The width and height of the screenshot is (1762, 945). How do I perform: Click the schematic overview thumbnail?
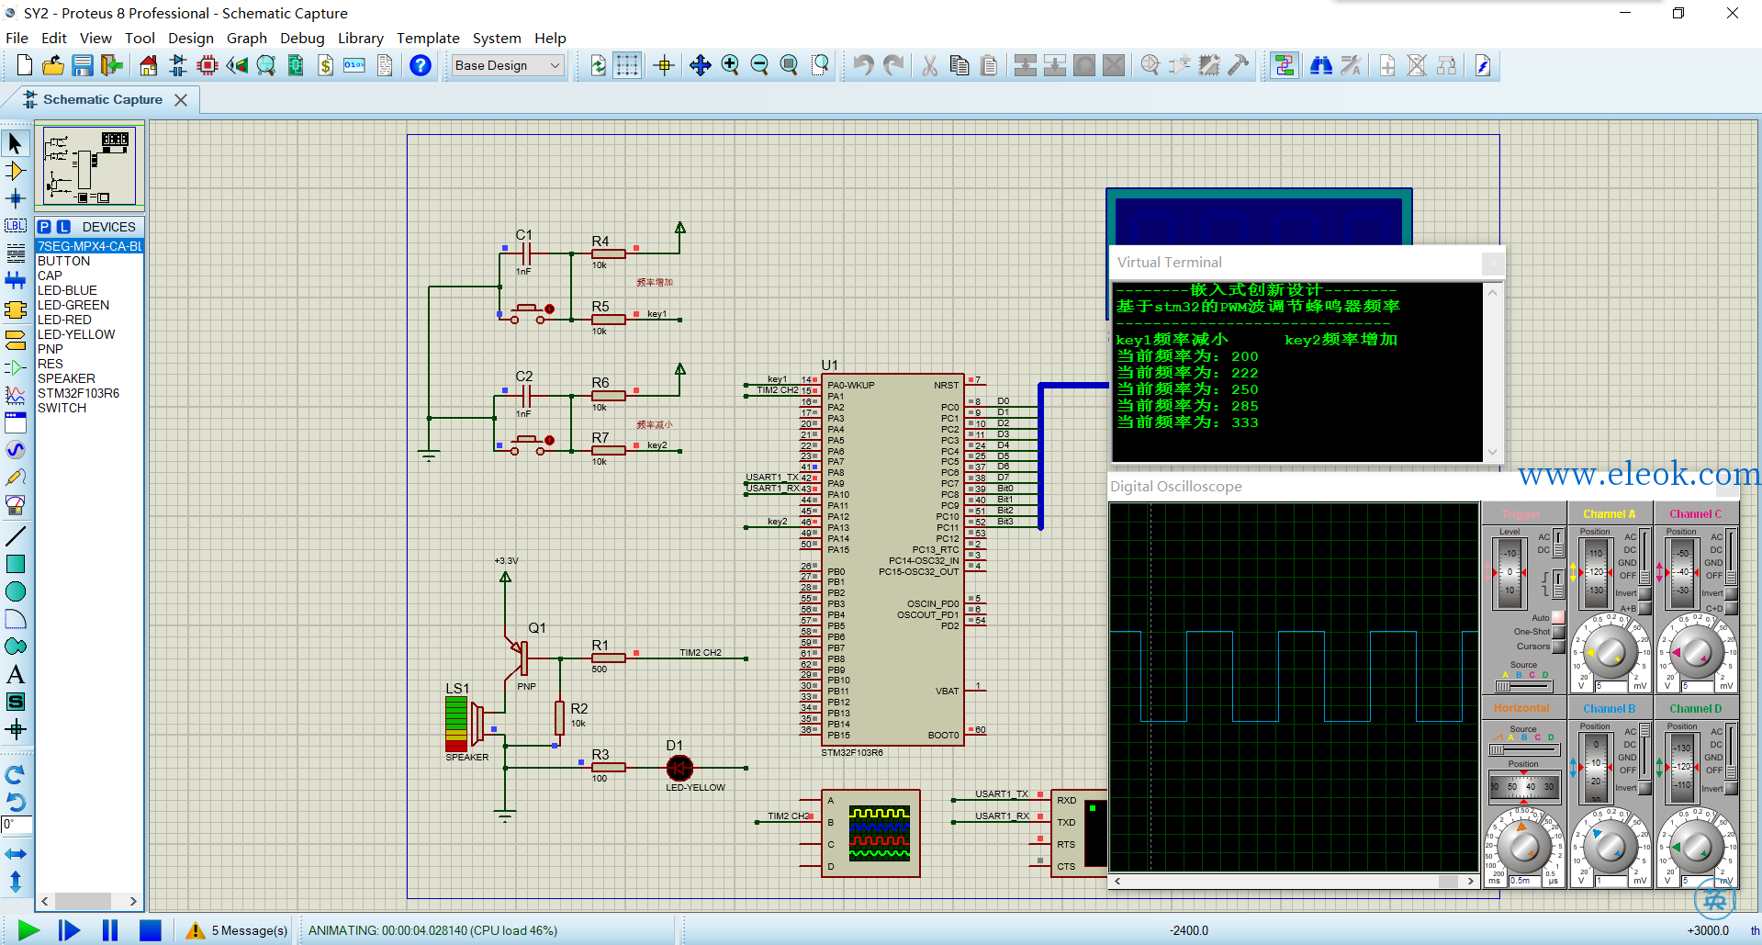point(90,166)
